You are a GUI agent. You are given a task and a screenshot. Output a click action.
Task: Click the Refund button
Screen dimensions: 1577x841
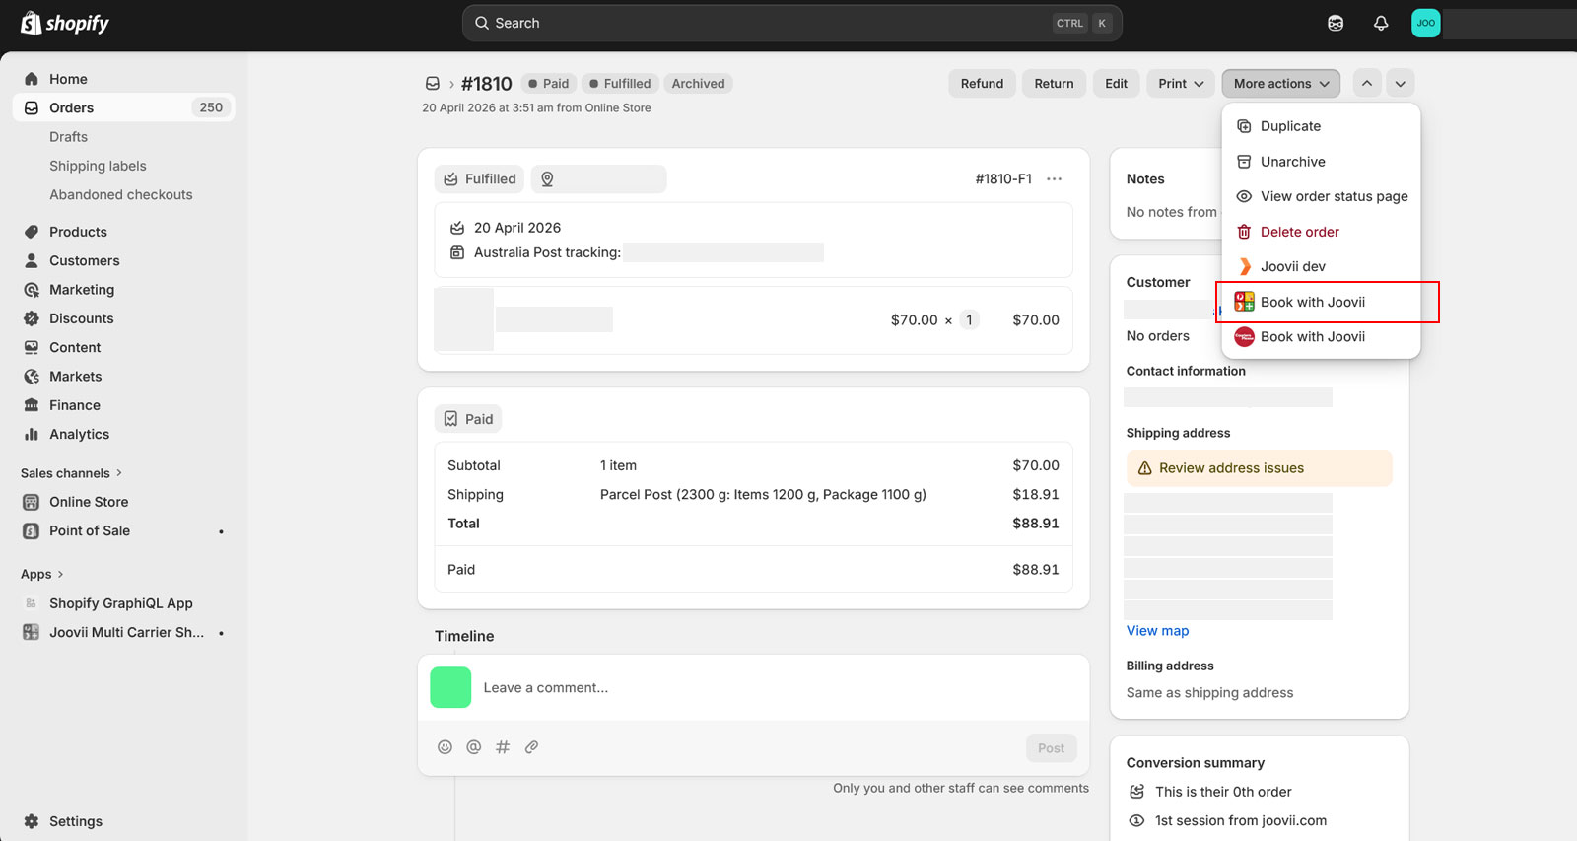coord(982,84)
